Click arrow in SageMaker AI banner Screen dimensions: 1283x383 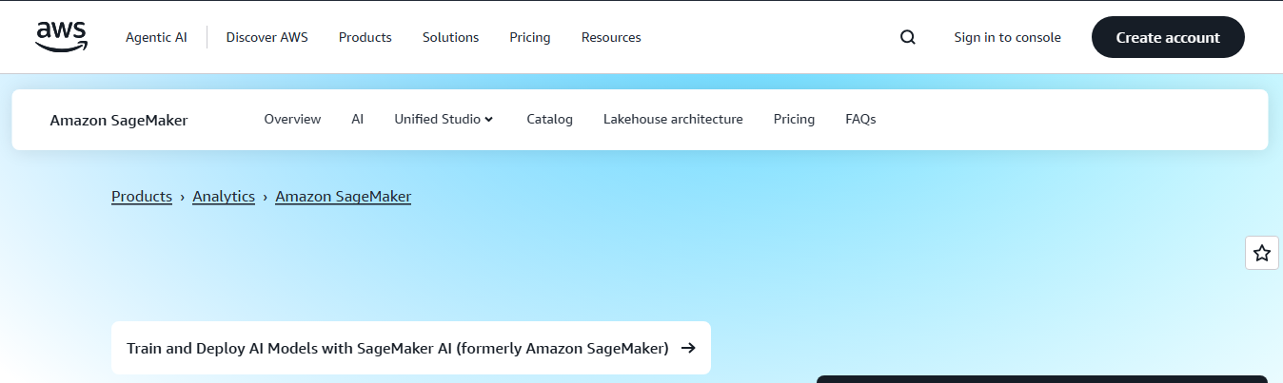pyautogui.click(x=689, y=348)
